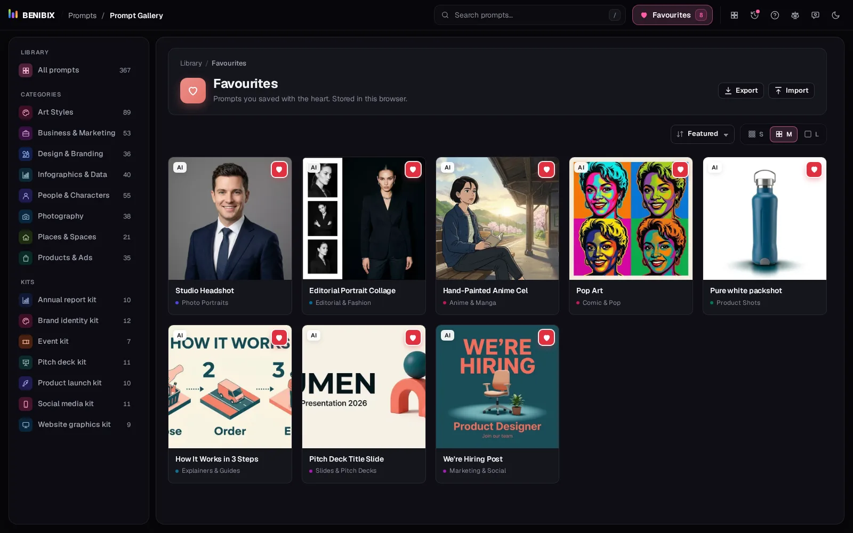Click the Photography category camera icon
This screenshot has height=533, width=853.
(26, 216)
